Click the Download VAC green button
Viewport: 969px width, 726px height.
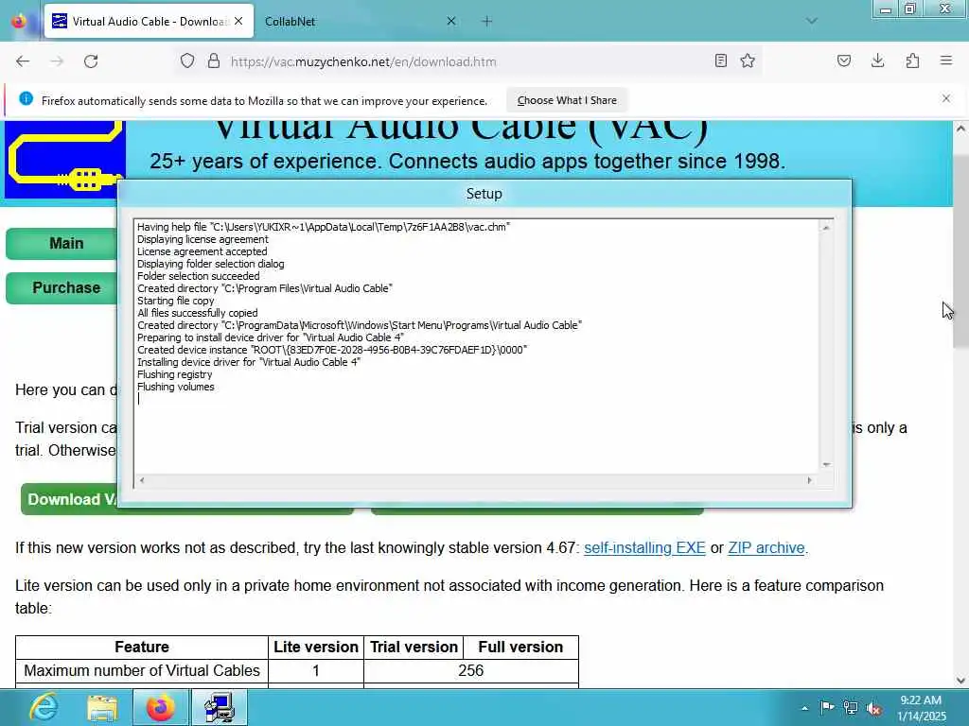point(69,499)
